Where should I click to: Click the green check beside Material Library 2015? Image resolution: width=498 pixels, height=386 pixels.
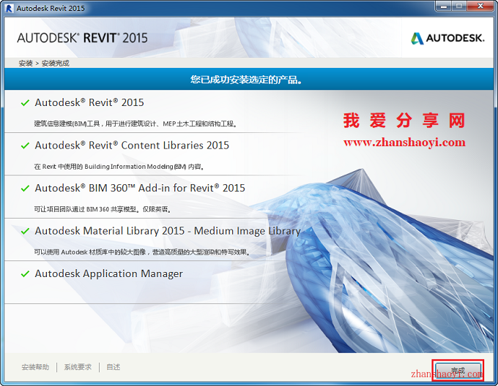[25, 231]
